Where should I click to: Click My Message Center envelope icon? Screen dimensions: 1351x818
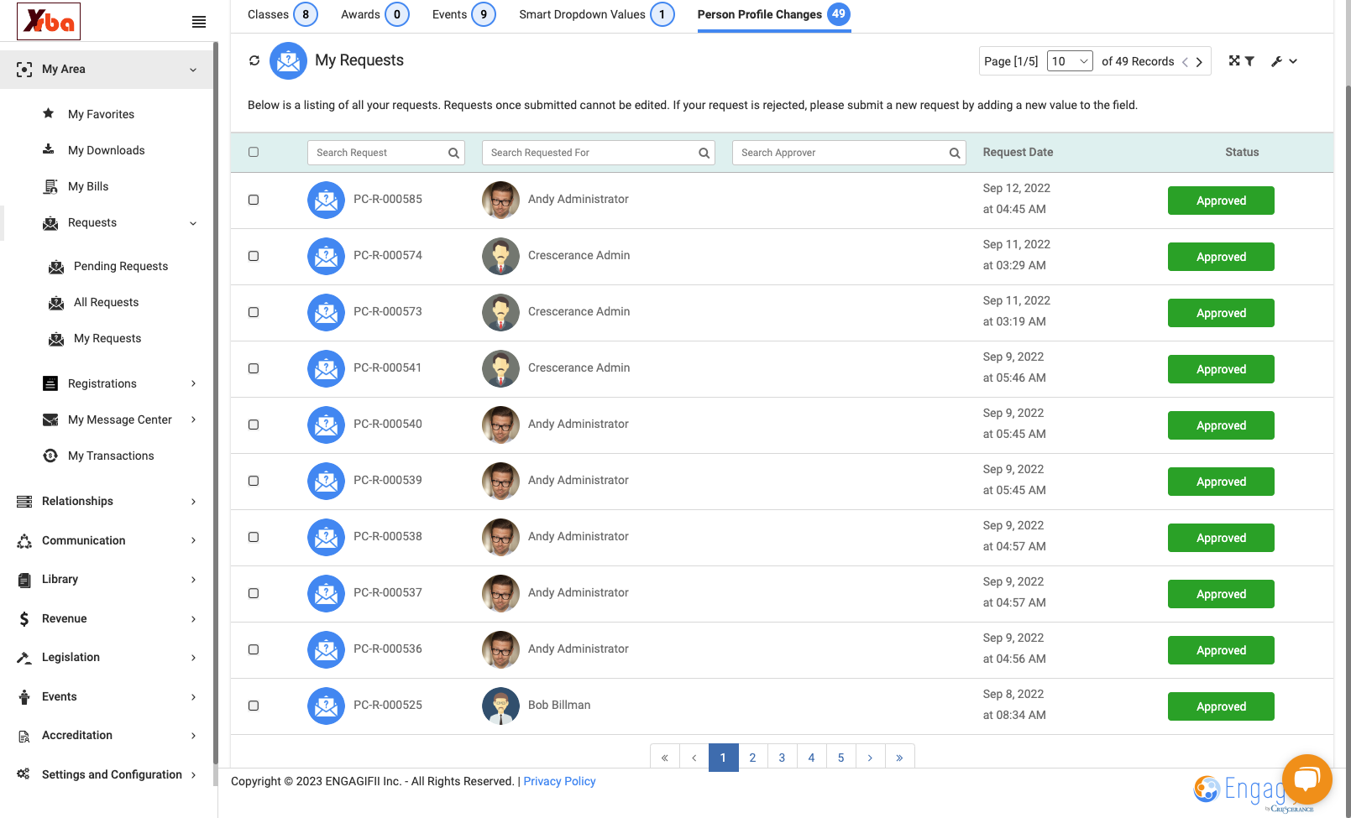[x=50, y=419]
